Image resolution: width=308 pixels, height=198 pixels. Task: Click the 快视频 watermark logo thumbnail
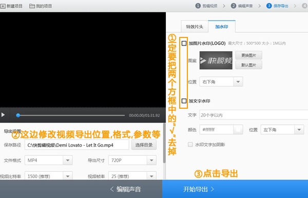[x=216, y=60]
